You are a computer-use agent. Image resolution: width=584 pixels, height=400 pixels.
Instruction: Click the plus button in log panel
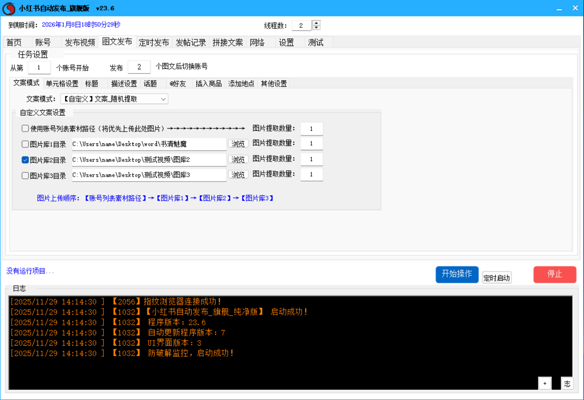pos(544,383)
